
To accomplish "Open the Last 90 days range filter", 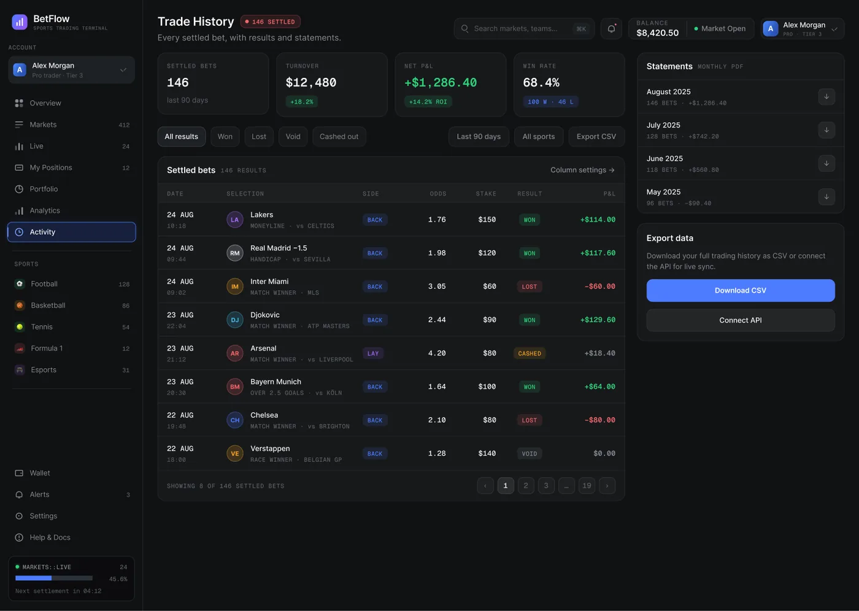I will click(479, 137).
